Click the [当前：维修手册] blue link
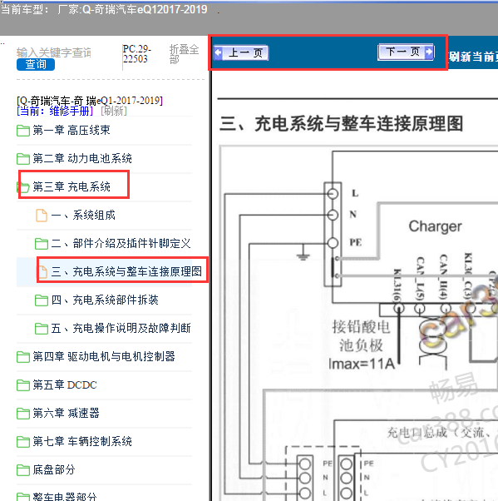The height and width of the screenshot is (501, 498). [55, 111]
